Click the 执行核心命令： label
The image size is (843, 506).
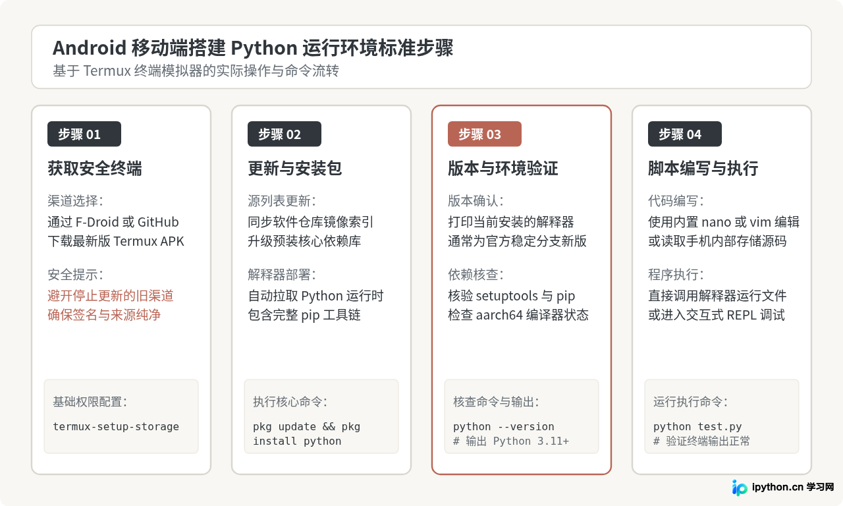(290, 402)
